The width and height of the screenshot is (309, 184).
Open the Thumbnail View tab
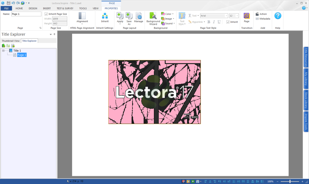[x=11, y=41]
